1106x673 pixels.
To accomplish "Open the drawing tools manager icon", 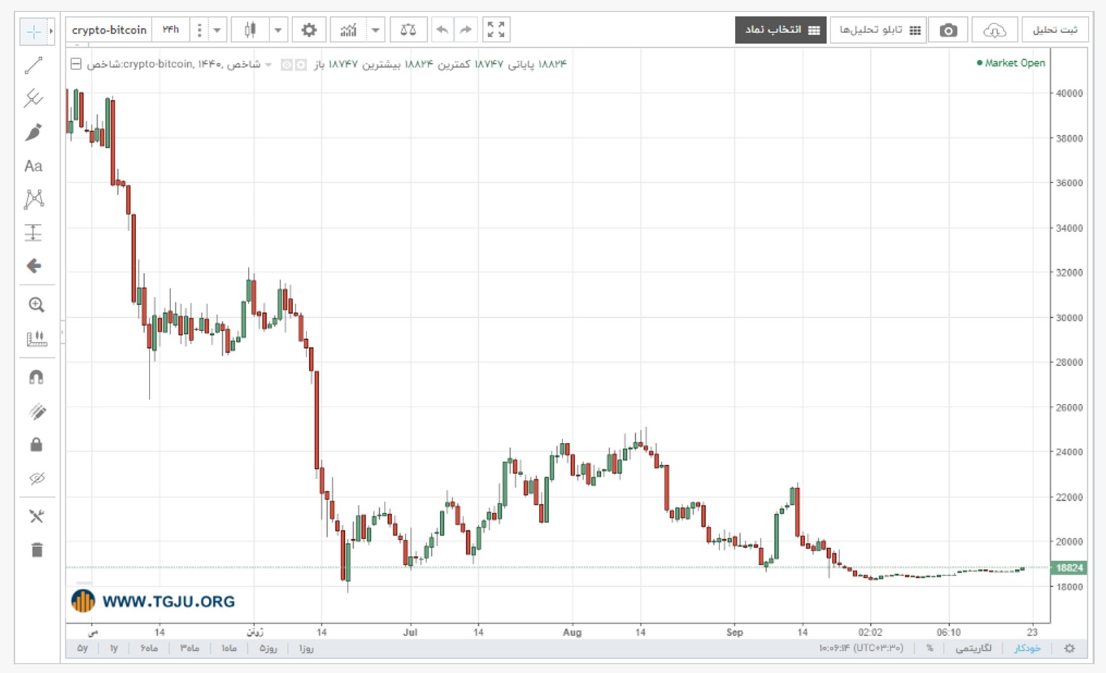I will pyautogui.click(x=36, y=516).
